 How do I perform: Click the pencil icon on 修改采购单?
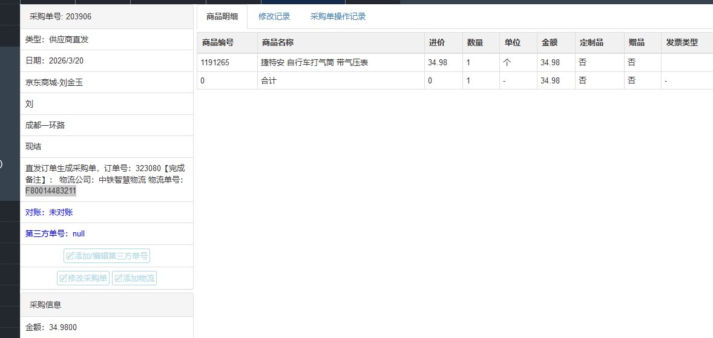tap(64, 278)
